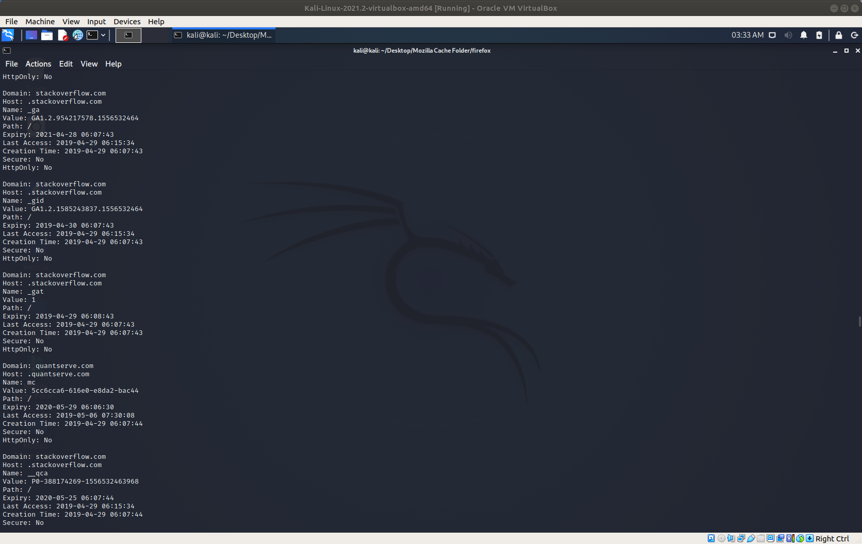The height and width of the screenshot is (544, 862).
Task: Open the terminal Help menu
Action: pyautogui.click(x=113, y=64)
